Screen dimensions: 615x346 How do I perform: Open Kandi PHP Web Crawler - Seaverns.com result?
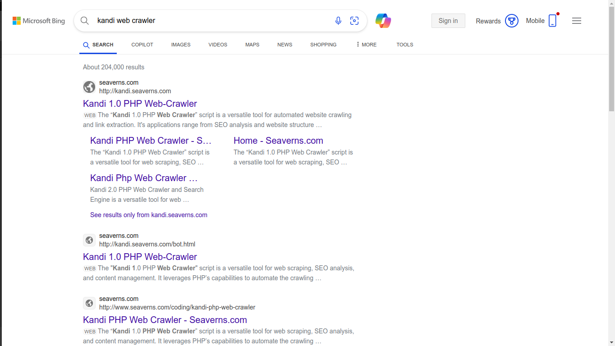(x=165, y=320)
